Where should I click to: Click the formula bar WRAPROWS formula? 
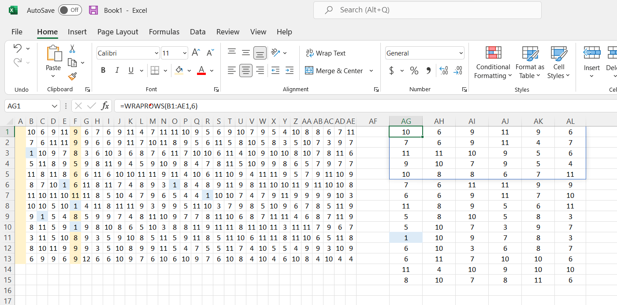click(159, 106)
